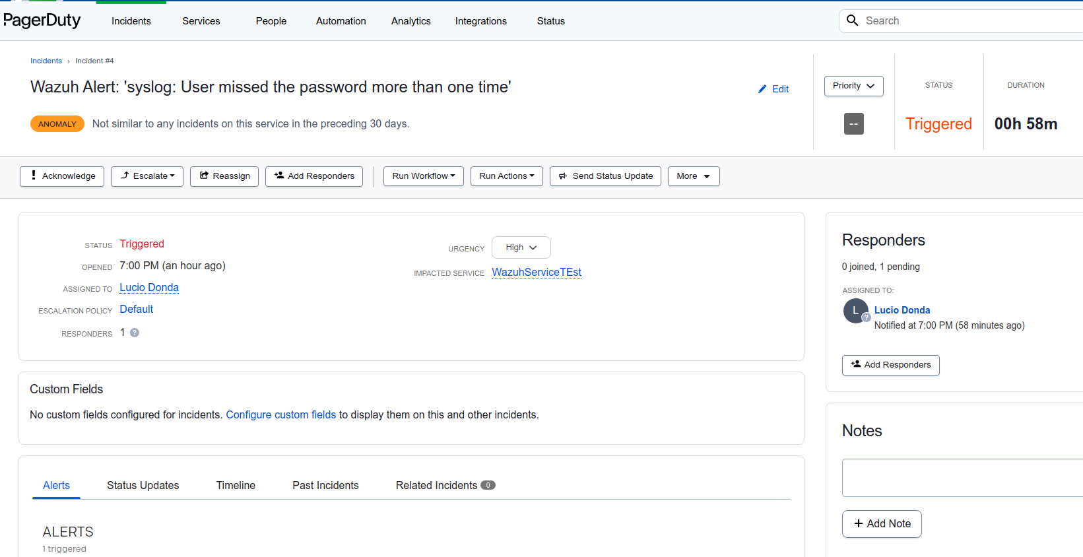Open the Priority dropdown

click(x=853, y=86)
